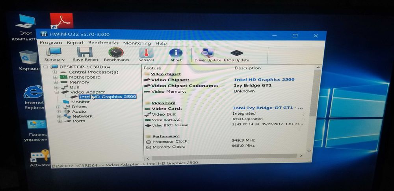The width and height of the screenshot is (394, 191).
Task: Open the Summary toolbar icon
Action: [54, 55]
